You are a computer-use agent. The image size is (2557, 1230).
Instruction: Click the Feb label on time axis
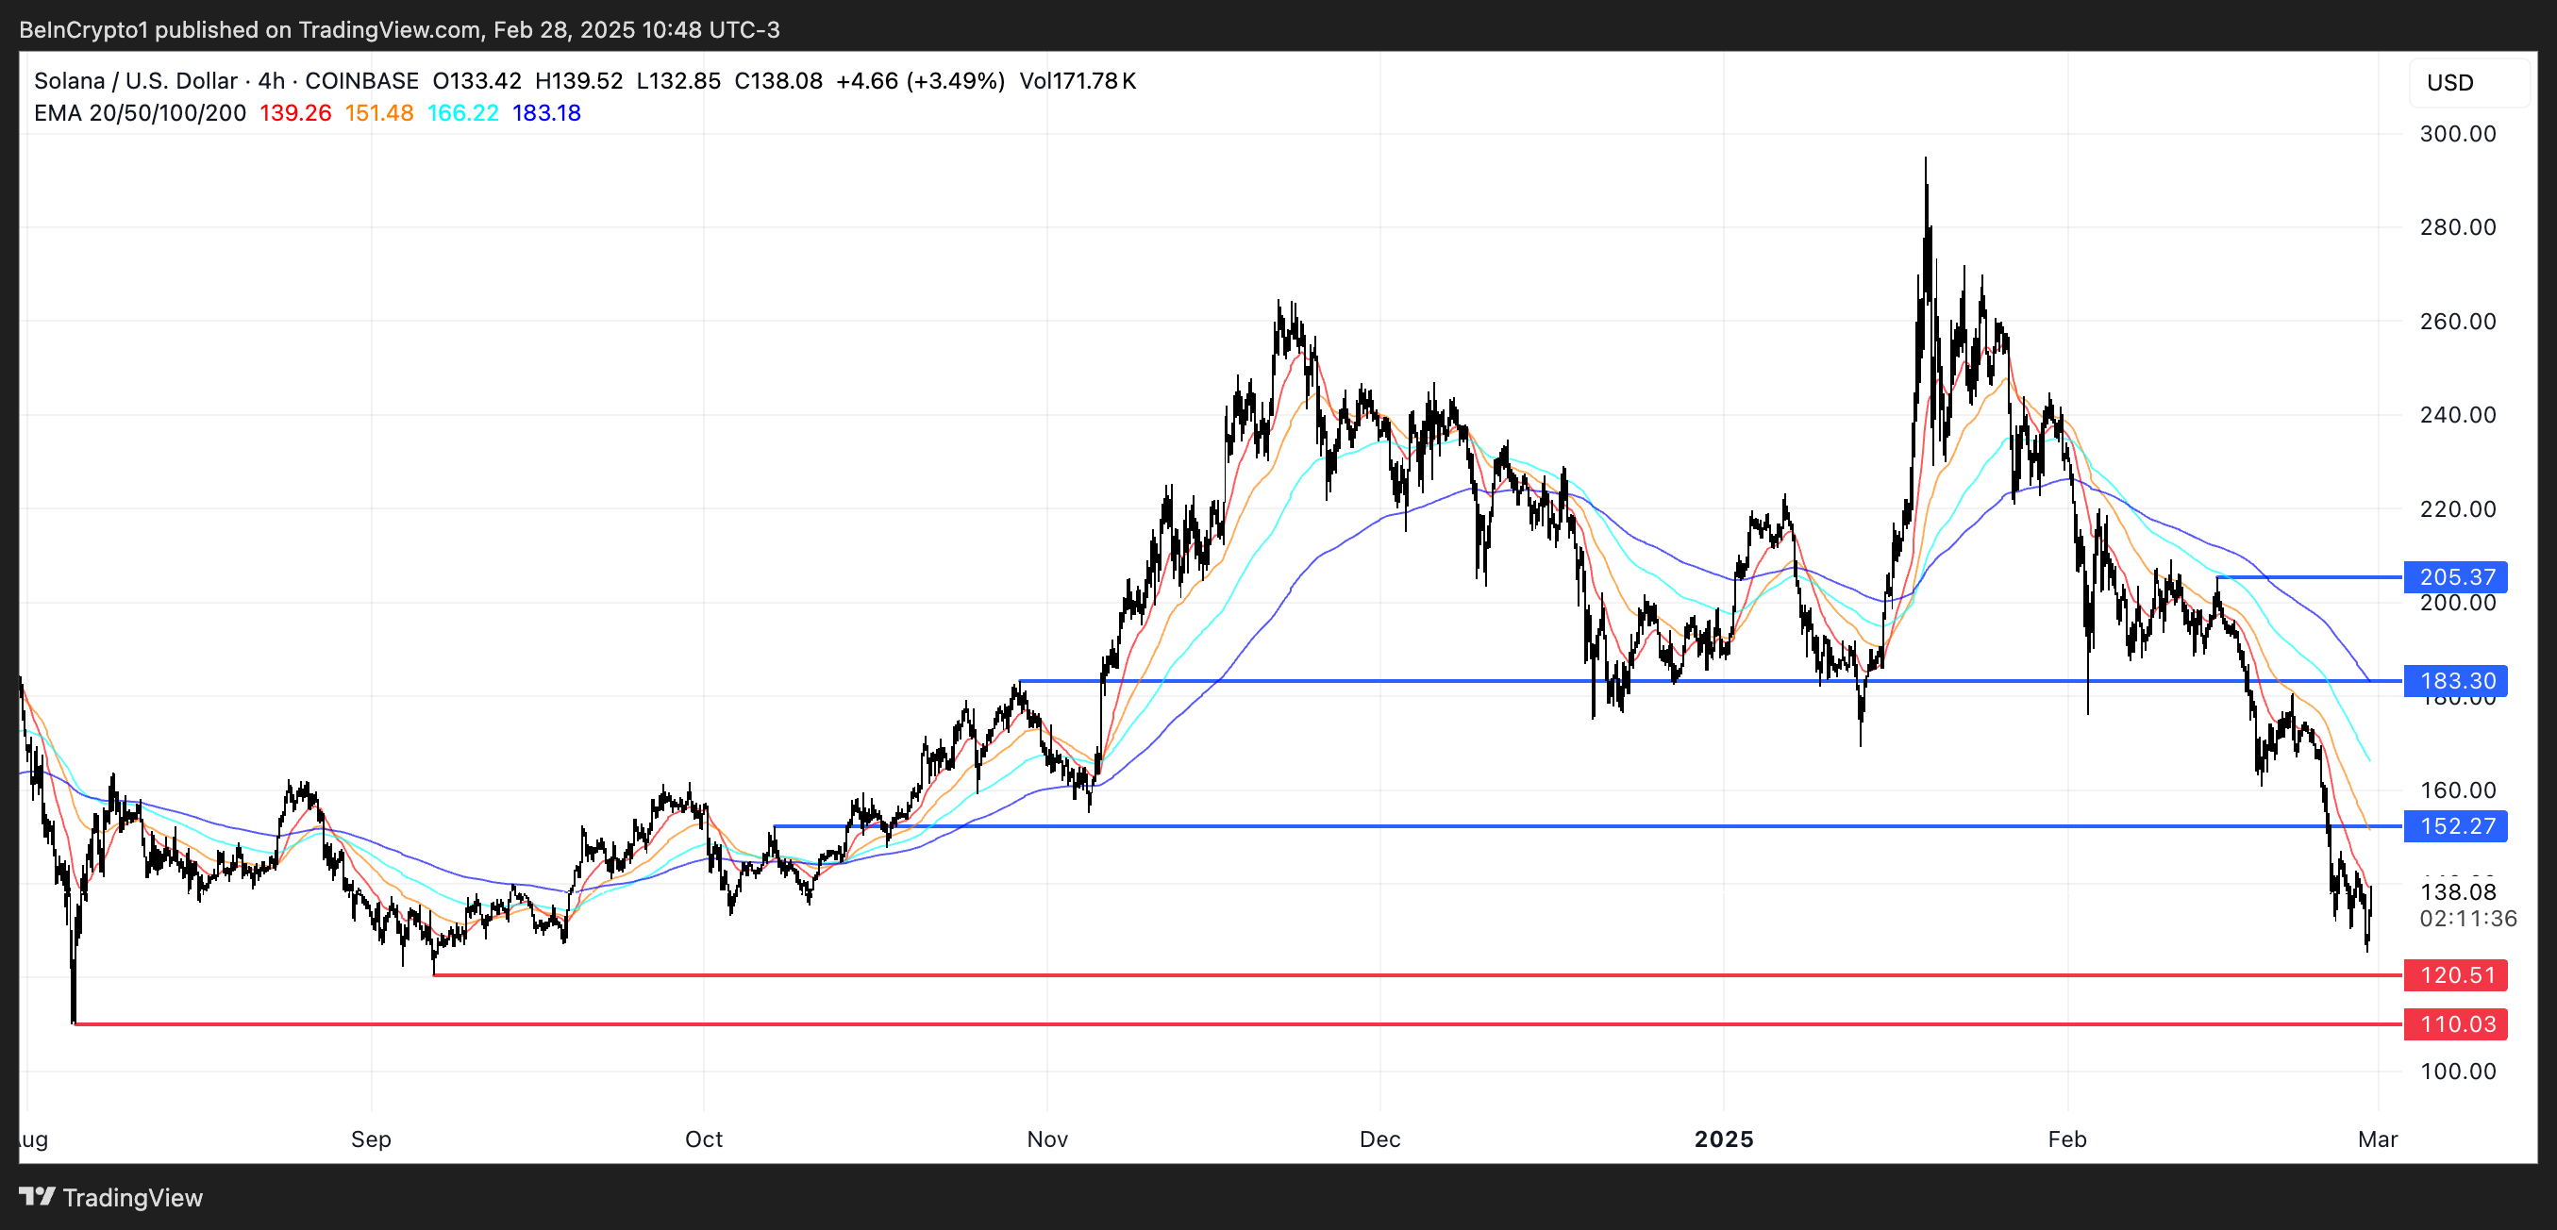pos(2066,1139)
